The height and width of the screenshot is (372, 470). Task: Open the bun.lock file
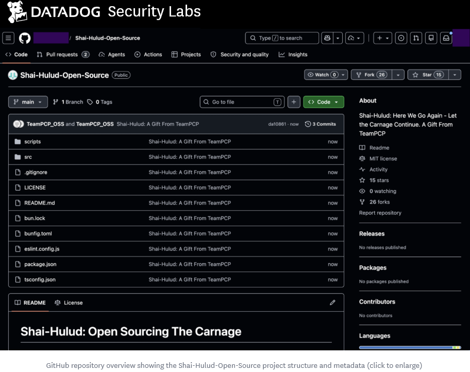35,218
